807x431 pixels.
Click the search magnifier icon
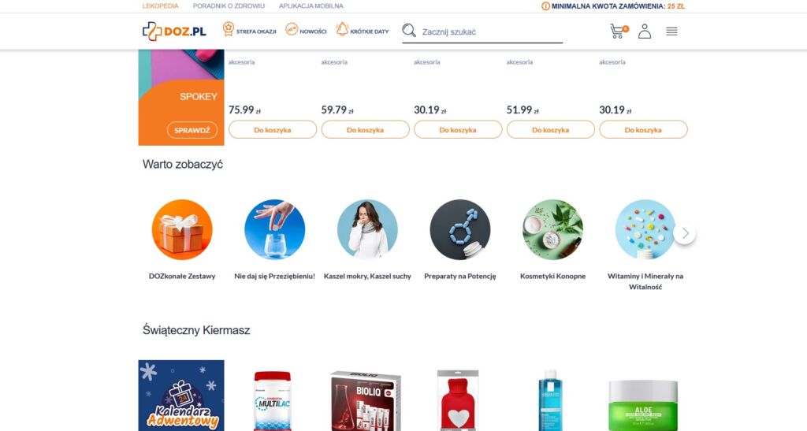[409, 31]
